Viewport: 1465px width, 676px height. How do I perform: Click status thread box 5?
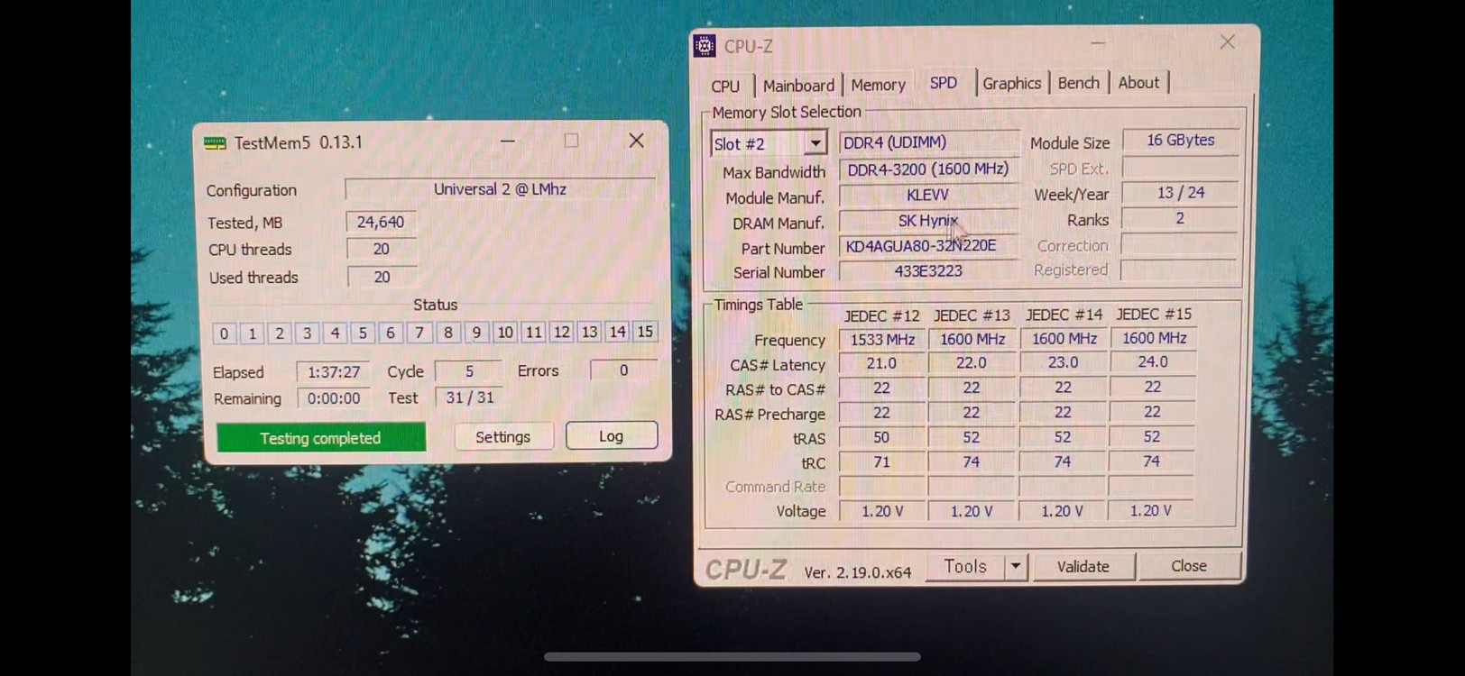tap(363, 333)
